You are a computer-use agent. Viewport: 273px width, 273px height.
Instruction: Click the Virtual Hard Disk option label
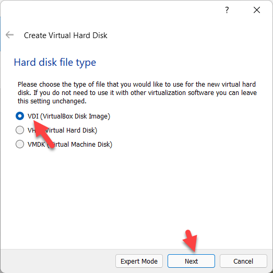coord(62,130)
